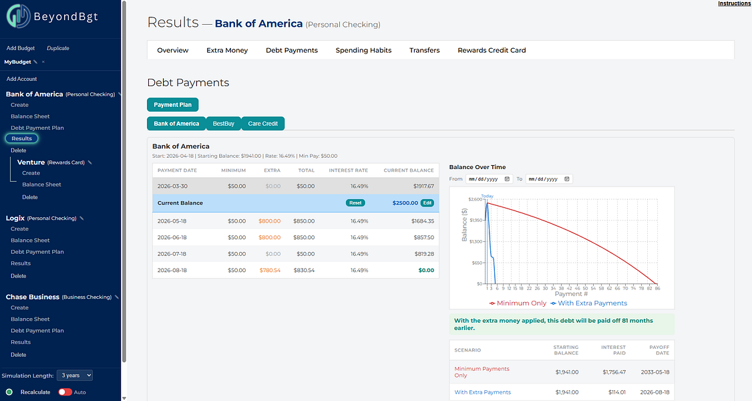The image size is (752, 401).
Task: Open the Instructions link
Action: [x=734, y=3]
